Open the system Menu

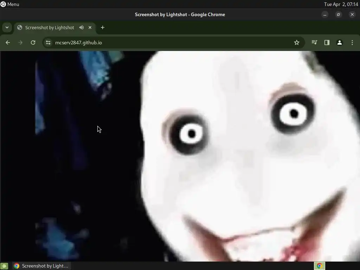point(10,4)
